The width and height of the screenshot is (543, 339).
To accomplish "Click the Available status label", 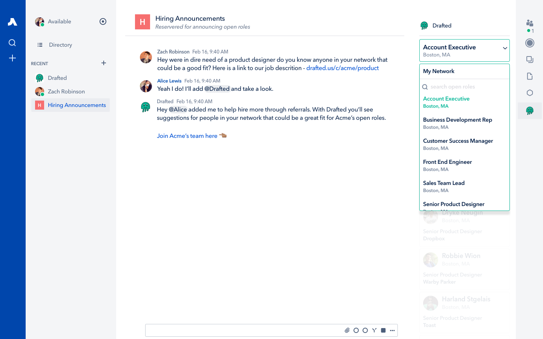I will (60, 21).
